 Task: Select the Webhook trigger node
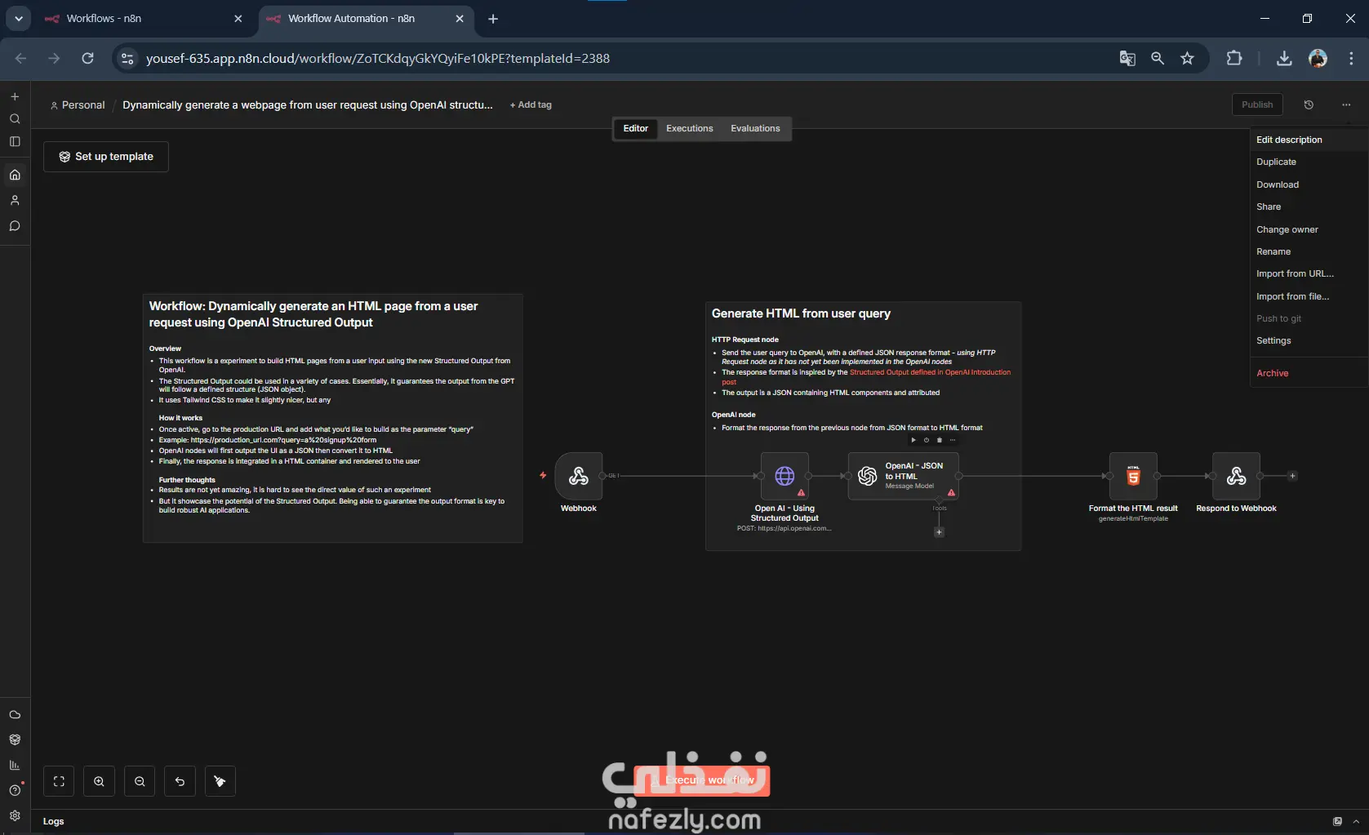(x=579, y=476)
